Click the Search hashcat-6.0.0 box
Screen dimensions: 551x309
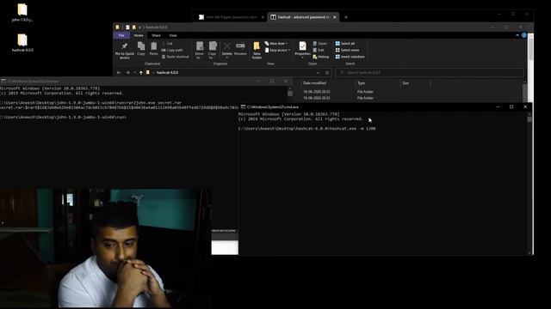click(x=430, y=72)
